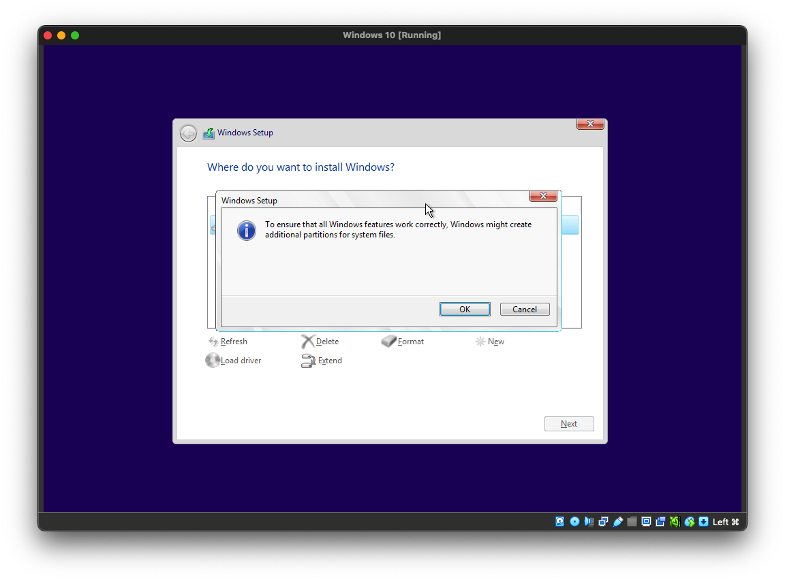Open the optical disc drive icon
This screenshot has width=785, height=581.
[x=574, y=522]
